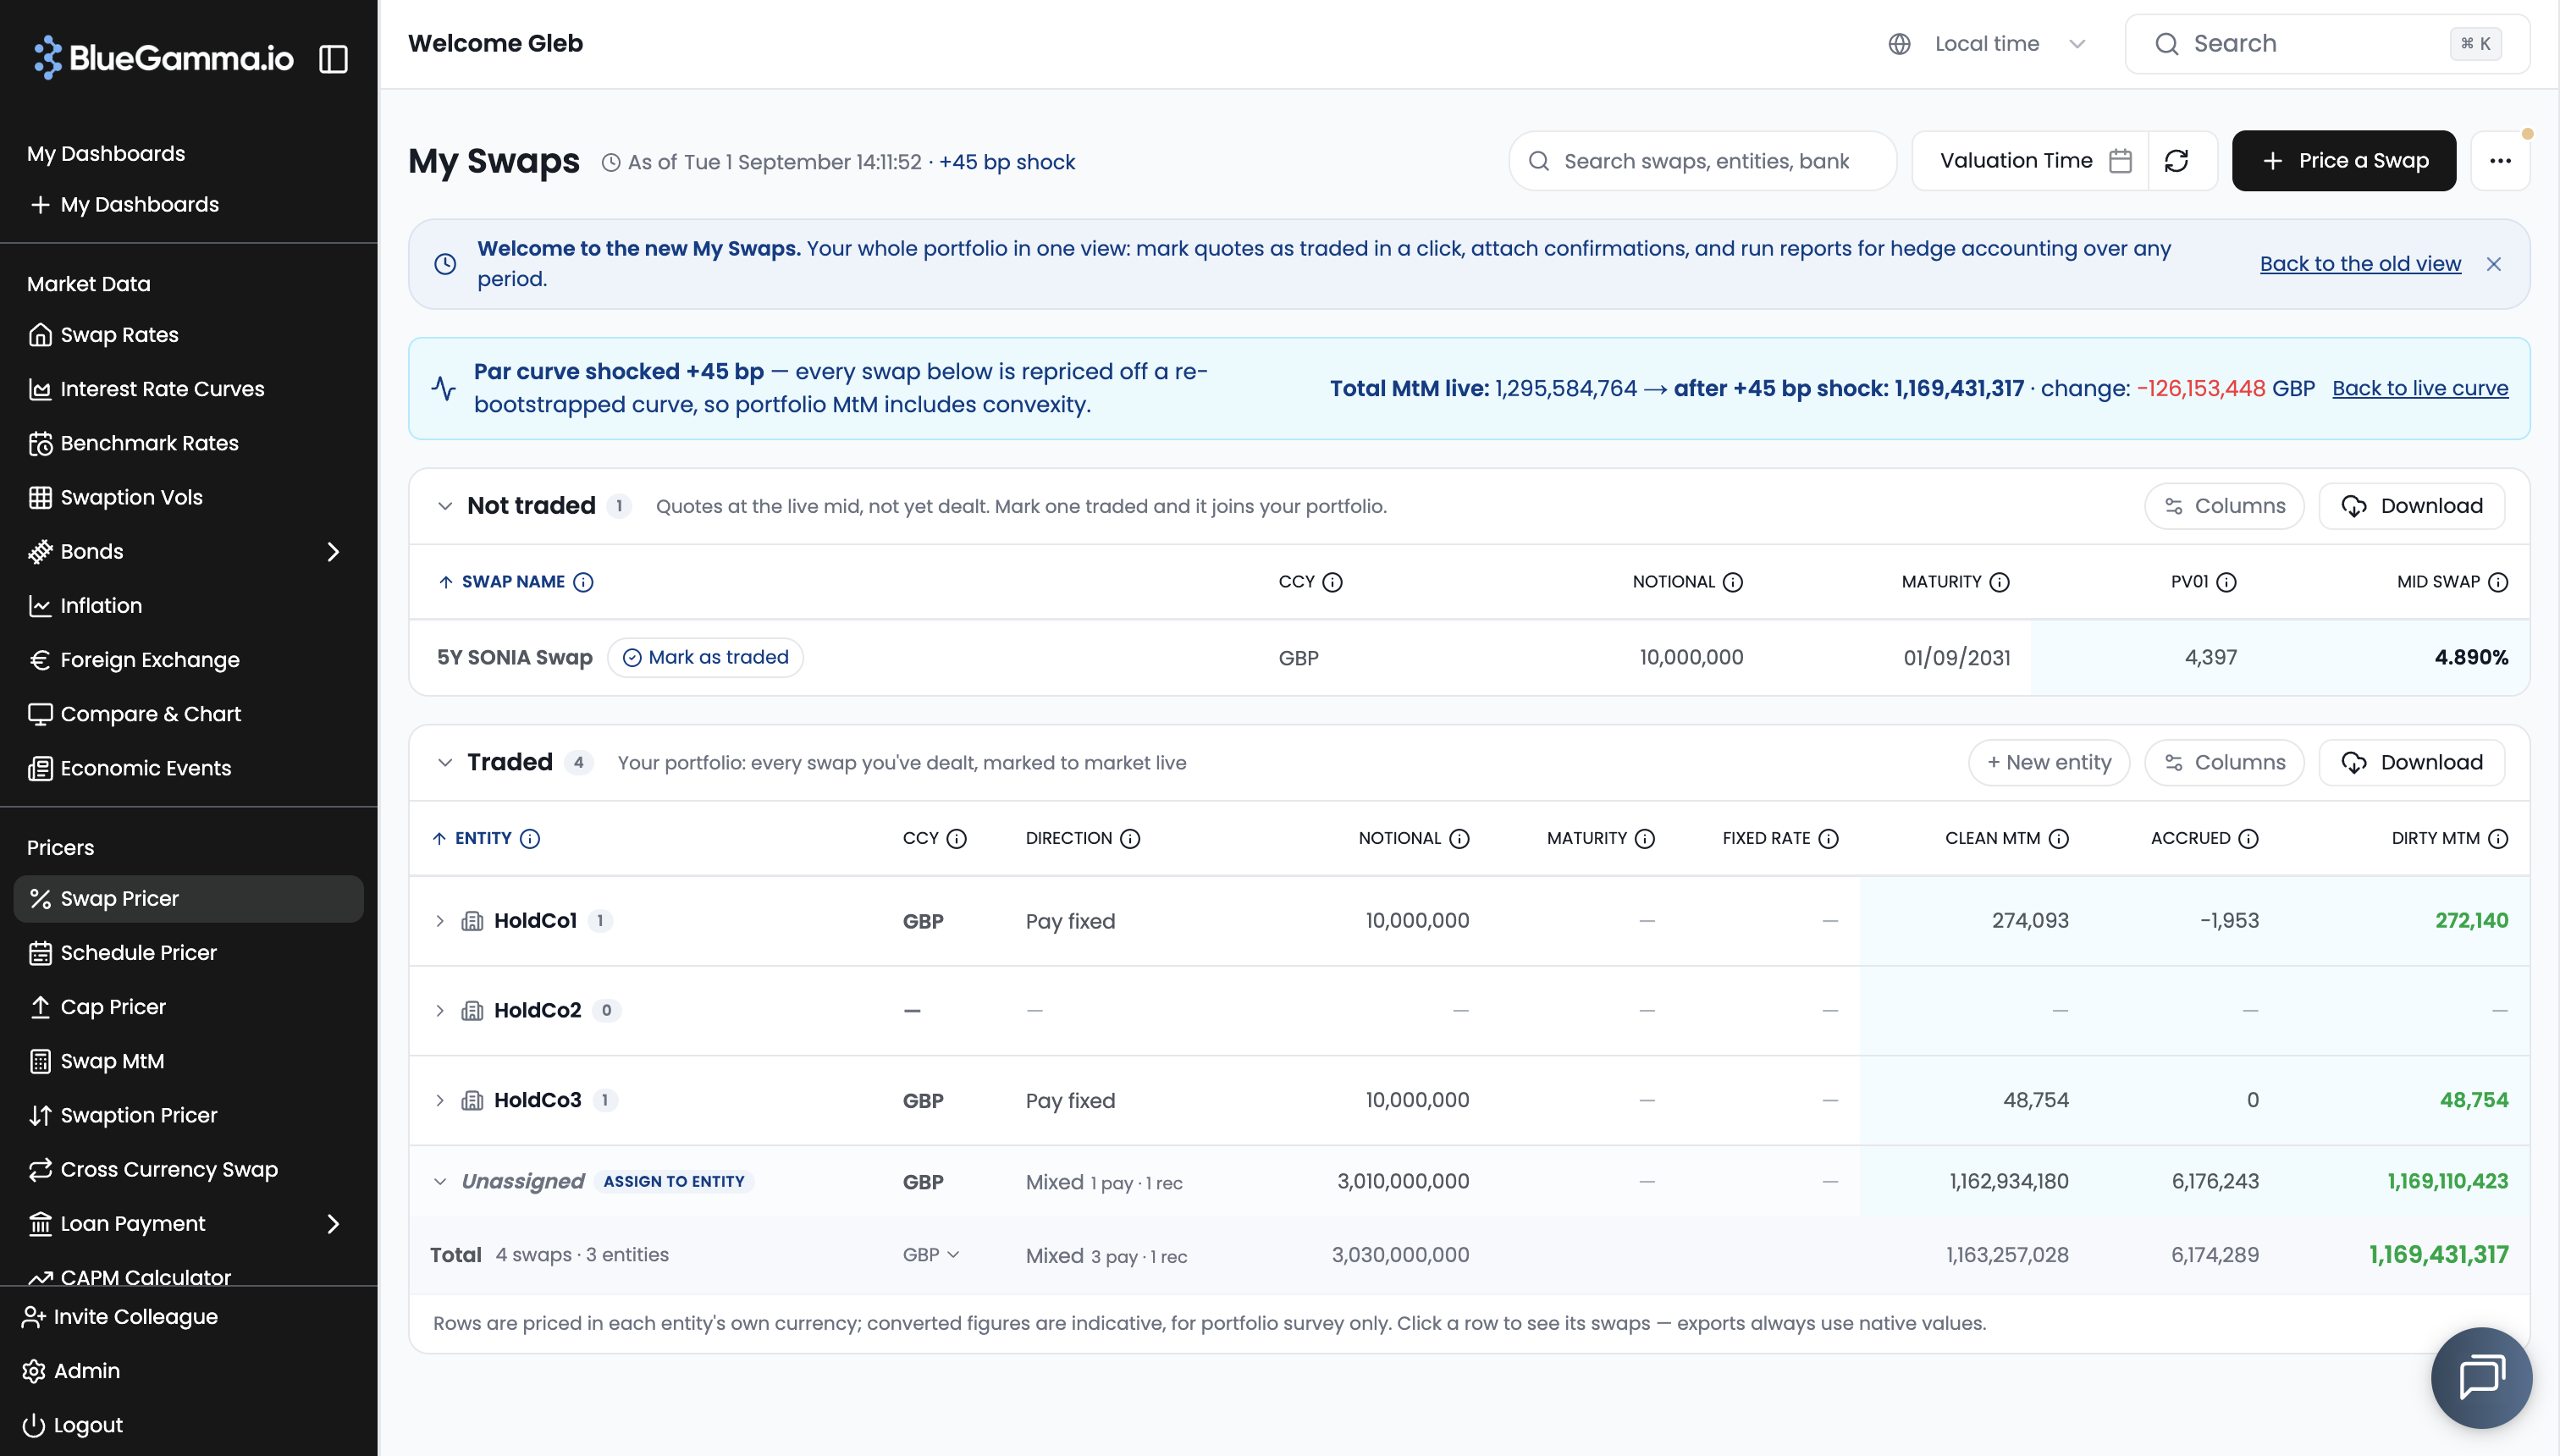Click the info icon next to ACCRUED
Image resolution: width=2560 pixels, height=1456 pixels.
pos(2249,839)
